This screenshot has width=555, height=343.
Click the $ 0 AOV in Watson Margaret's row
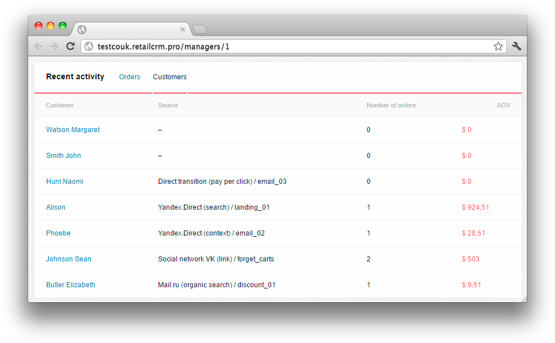pyautogui.click(x=467, y=129)
